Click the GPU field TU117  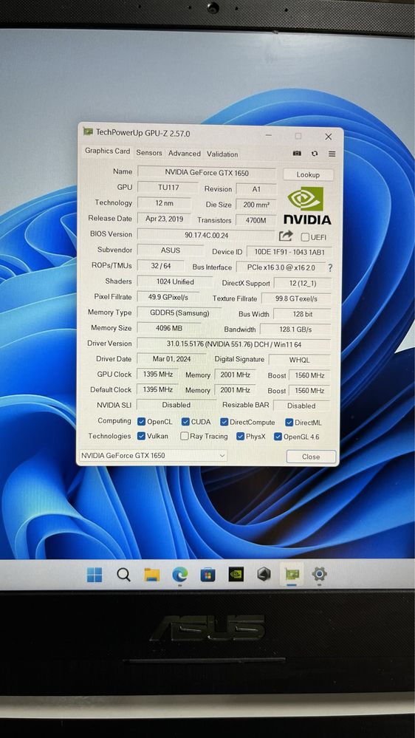pyautogui.click(x=168, y=187)
